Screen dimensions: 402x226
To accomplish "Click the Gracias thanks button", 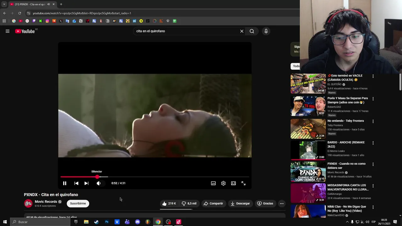I will [x=265, y=203].
